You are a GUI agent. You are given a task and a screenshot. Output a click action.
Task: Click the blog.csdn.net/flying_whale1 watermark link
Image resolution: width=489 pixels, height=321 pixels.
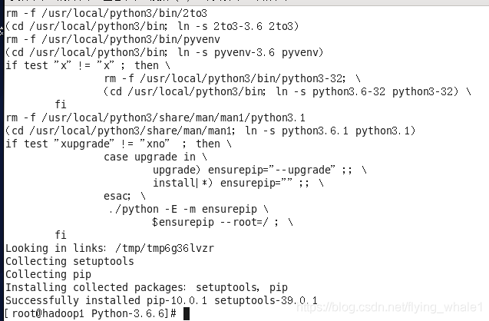click(390, 308)
